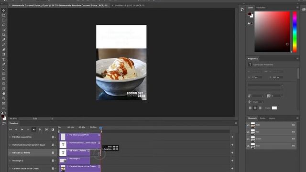Image resolution: width=306 pixels, height=172 pixels.
Task: Switch to the Channels tab
Action: pyautogui.click(x=252, y=118)
